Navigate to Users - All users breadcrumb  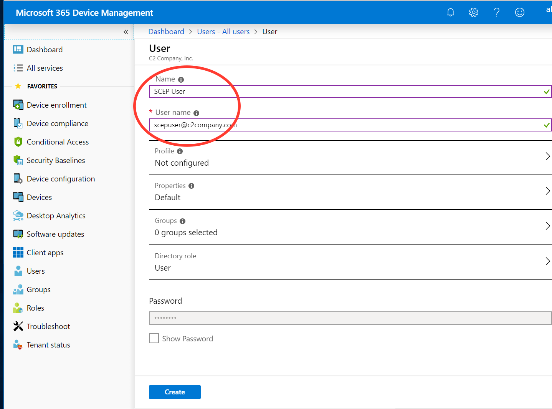223,32
